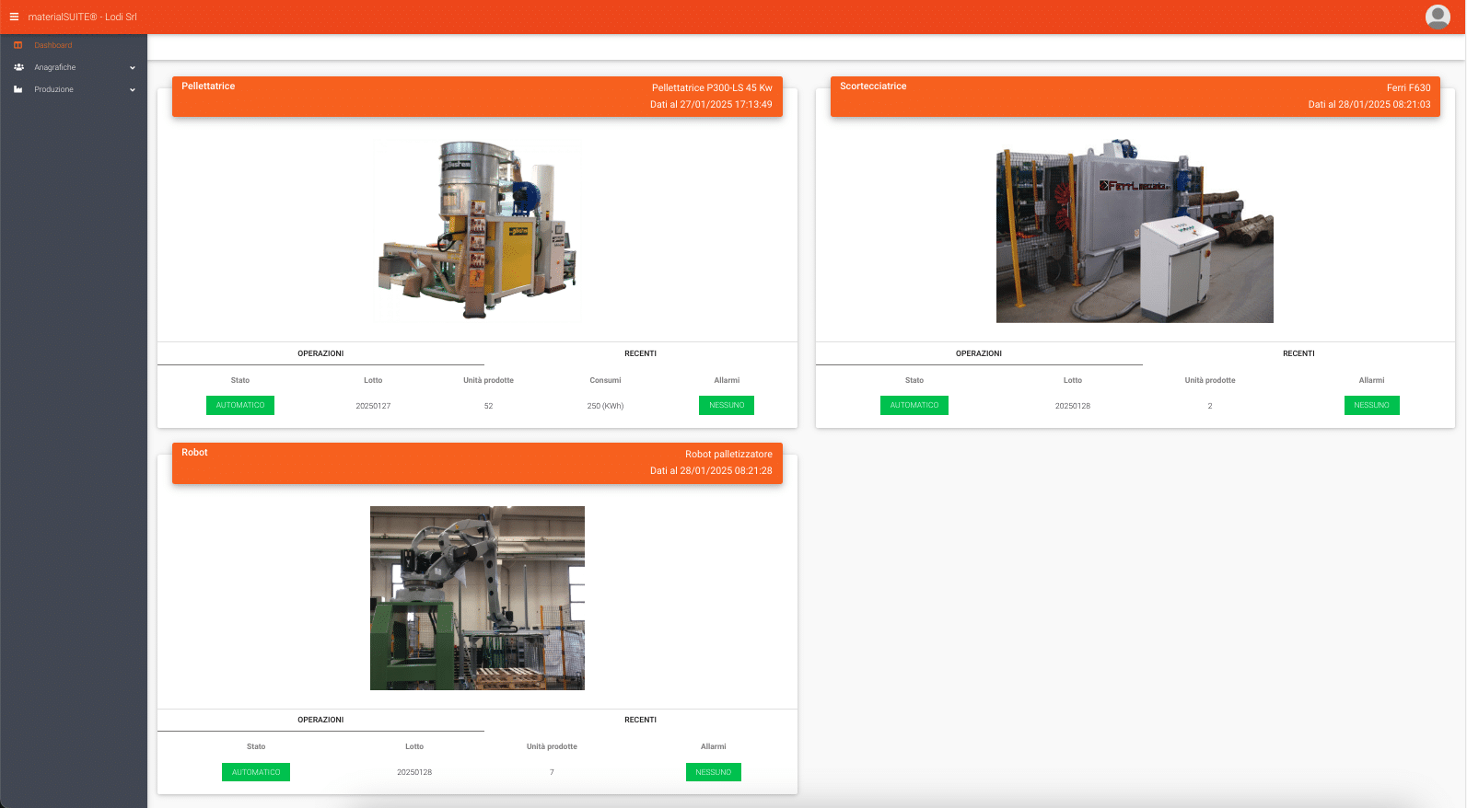Select Operazioni tab in Scortecciatrice card
1467x808 pixels.
[978, 353]
